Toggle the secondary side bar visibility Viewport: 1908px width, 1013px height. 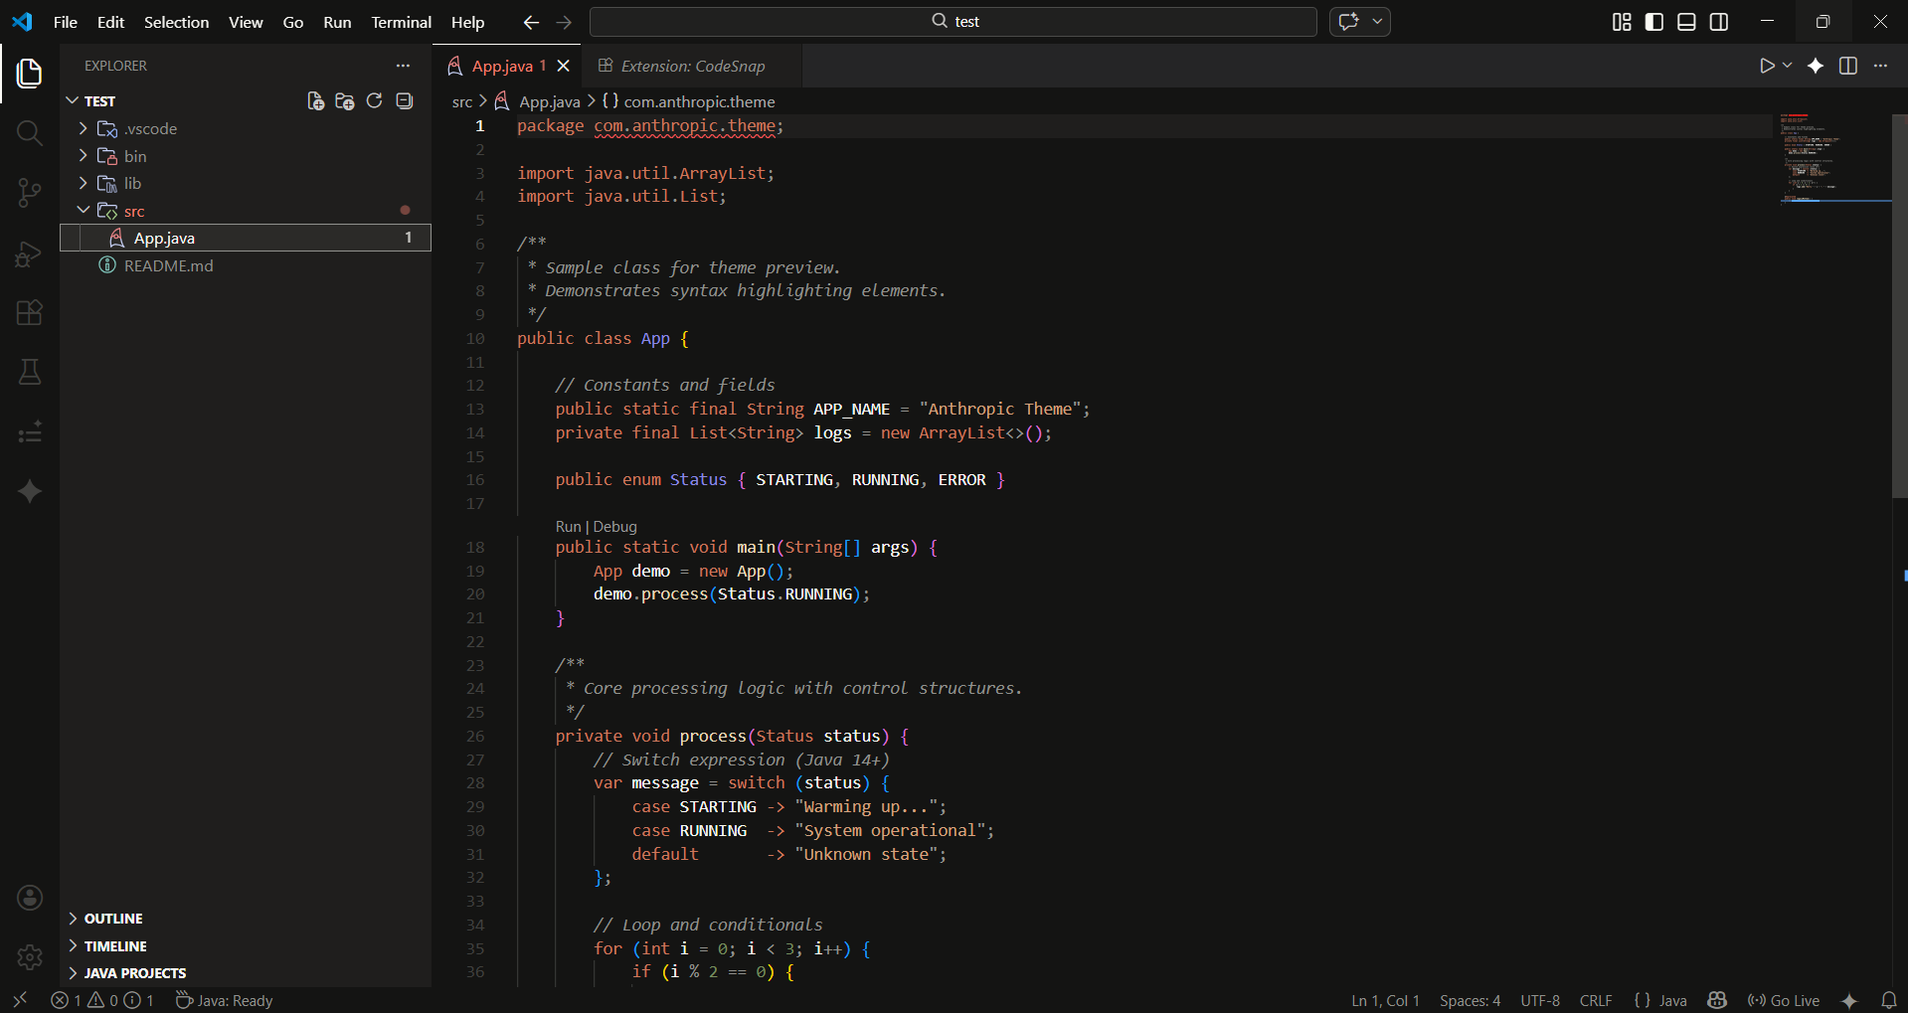[x=1719, y=22]
